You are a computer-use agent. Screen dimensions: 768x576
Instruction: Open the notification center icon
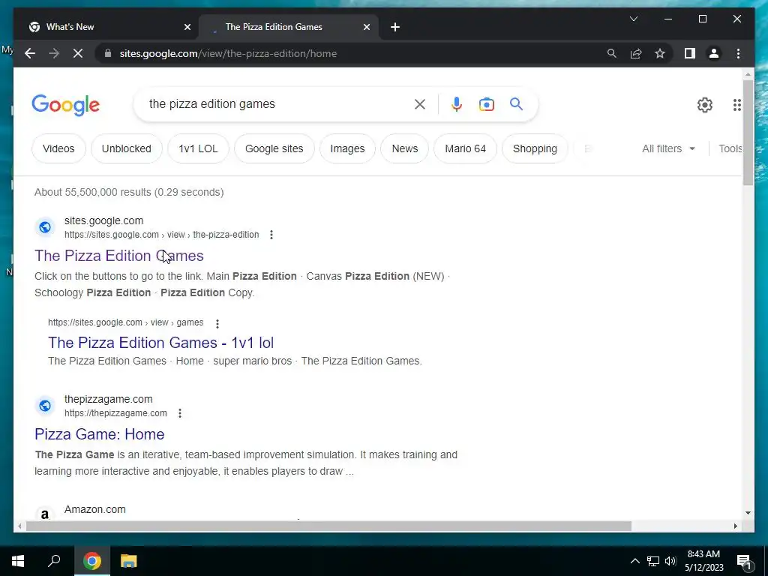click(x=744, y=561)
